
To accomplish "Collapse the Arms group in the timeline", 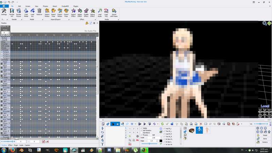I will [x=2, y=86].
